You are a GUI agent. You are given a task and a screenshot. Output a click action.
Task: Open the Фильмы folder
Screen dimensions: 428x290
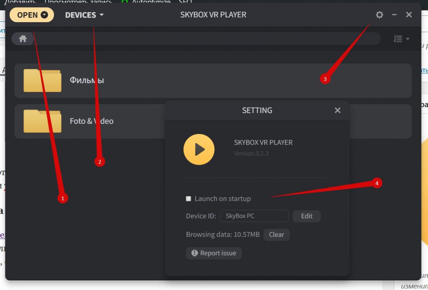87,80
